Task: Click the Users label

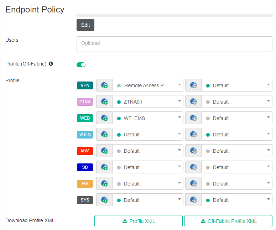Action: 12,40
